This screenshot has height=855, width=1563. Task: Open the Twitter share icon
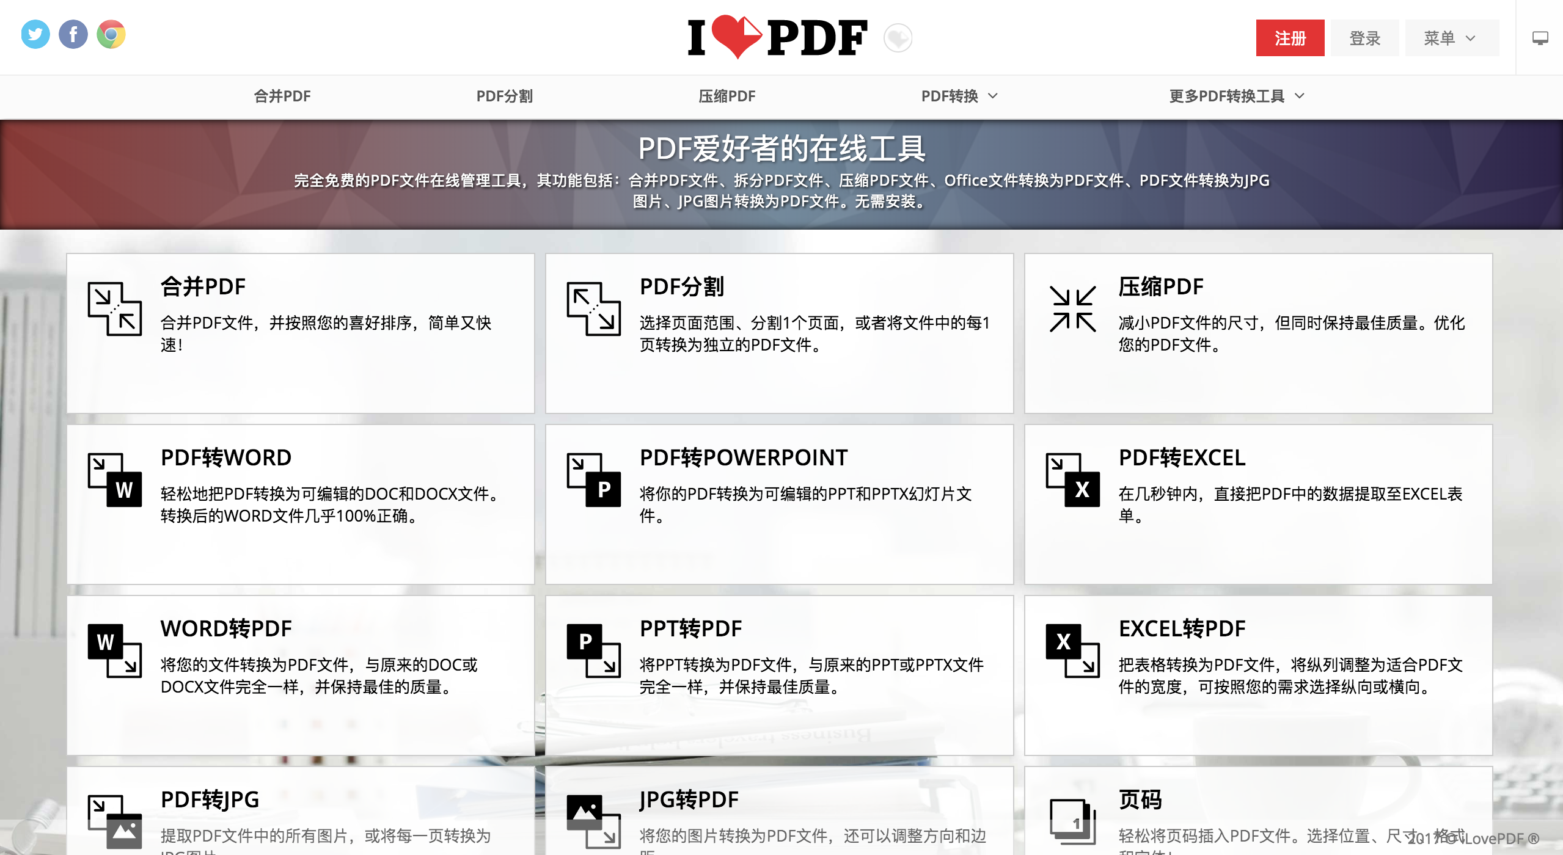coord(35,34)
